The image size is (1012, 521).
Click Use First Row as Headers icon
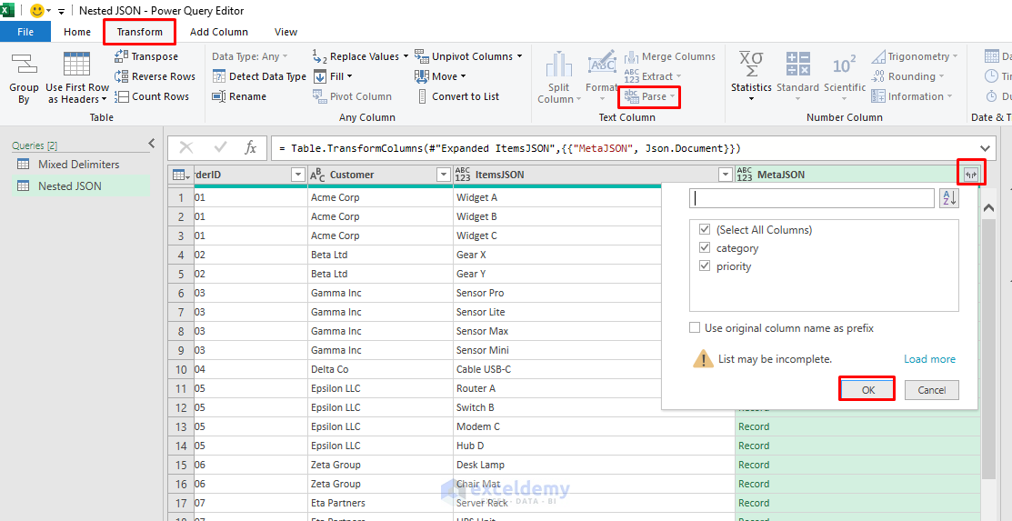click(x=76, y=65)
